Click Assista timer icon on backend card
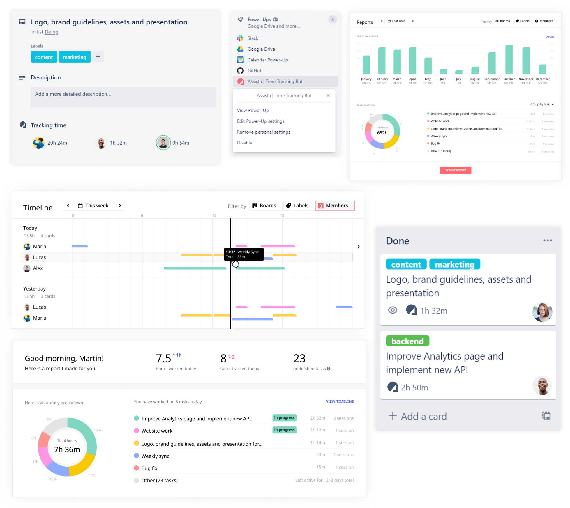570x508 pixels. pos(393,387)
